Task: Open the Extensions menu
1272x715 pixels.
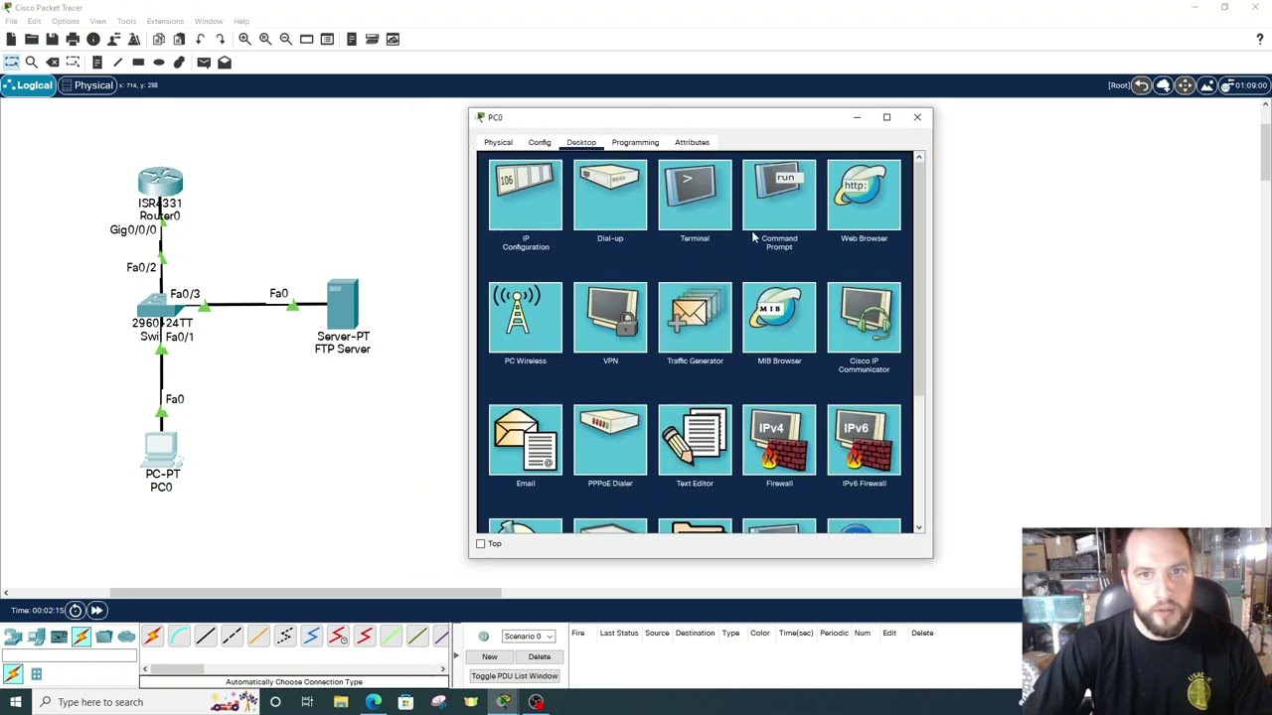Action: point(165,21)
